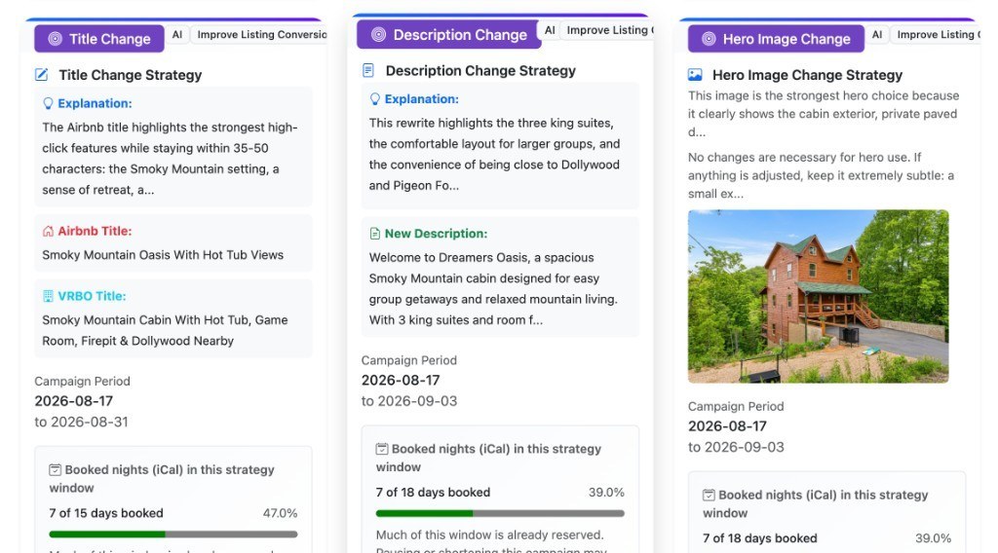Click end date 'to 2026-08-31' in Title card
The width and height of the screenshot is (998, 553).
pos(82,423)
